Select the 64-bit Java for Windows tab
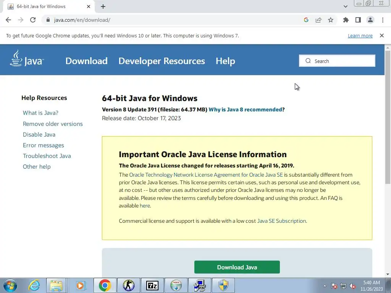 click(49, 6)
